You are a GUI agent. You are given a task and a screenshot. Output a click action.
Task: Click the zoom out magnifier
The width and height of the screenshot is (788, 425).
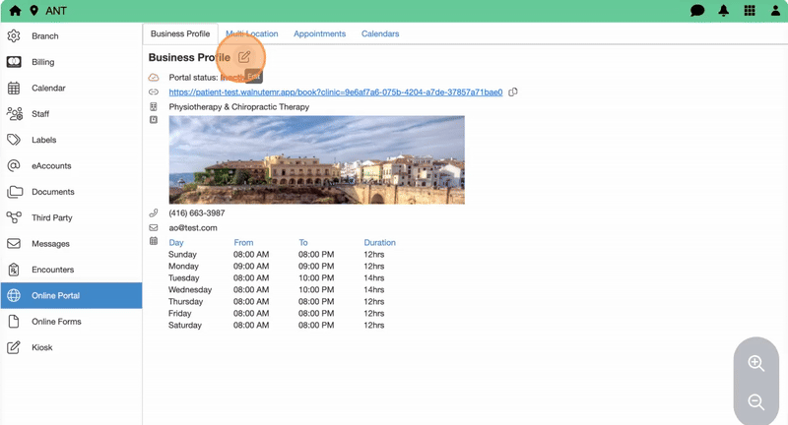pos(756,401)
